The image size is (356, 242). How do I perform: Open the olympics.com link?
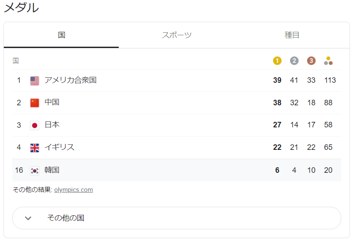74,190
